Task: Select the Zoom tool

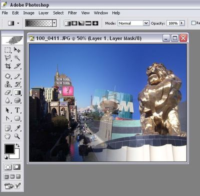Action: pyautogui.click(x=17, y=136)
